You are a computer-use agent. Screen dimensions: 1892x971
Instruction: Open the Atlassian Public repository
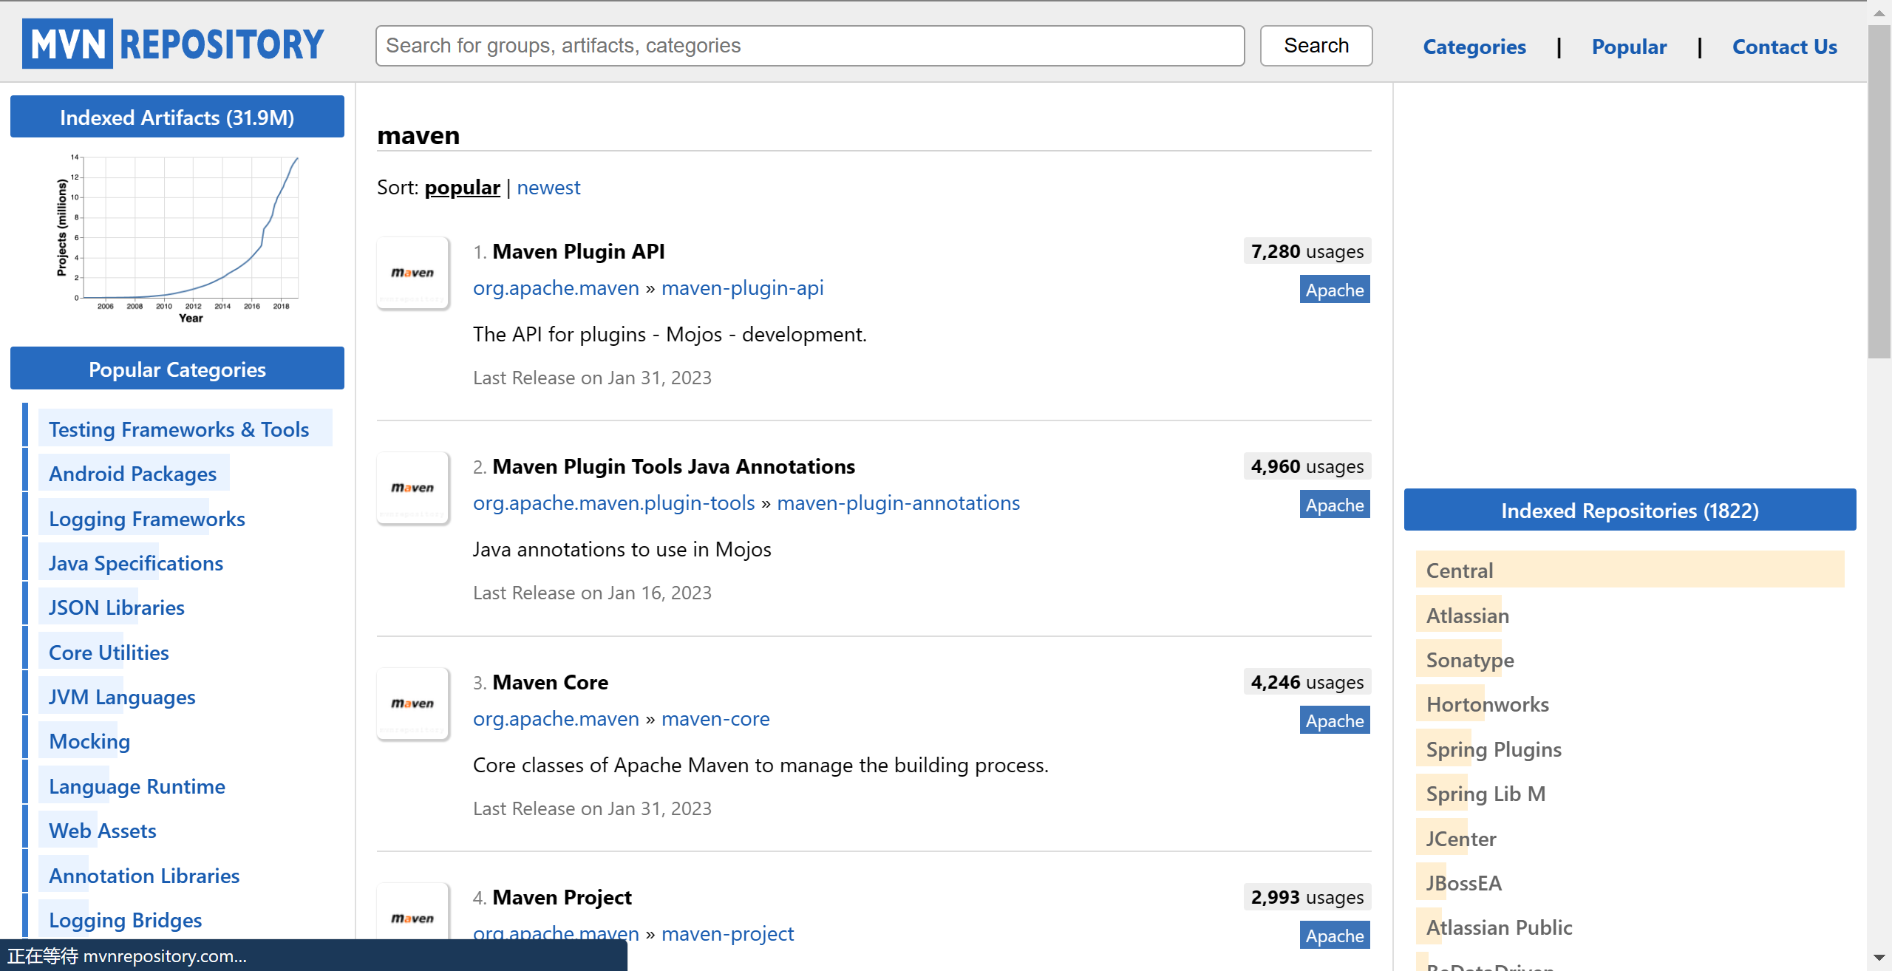1498,928
